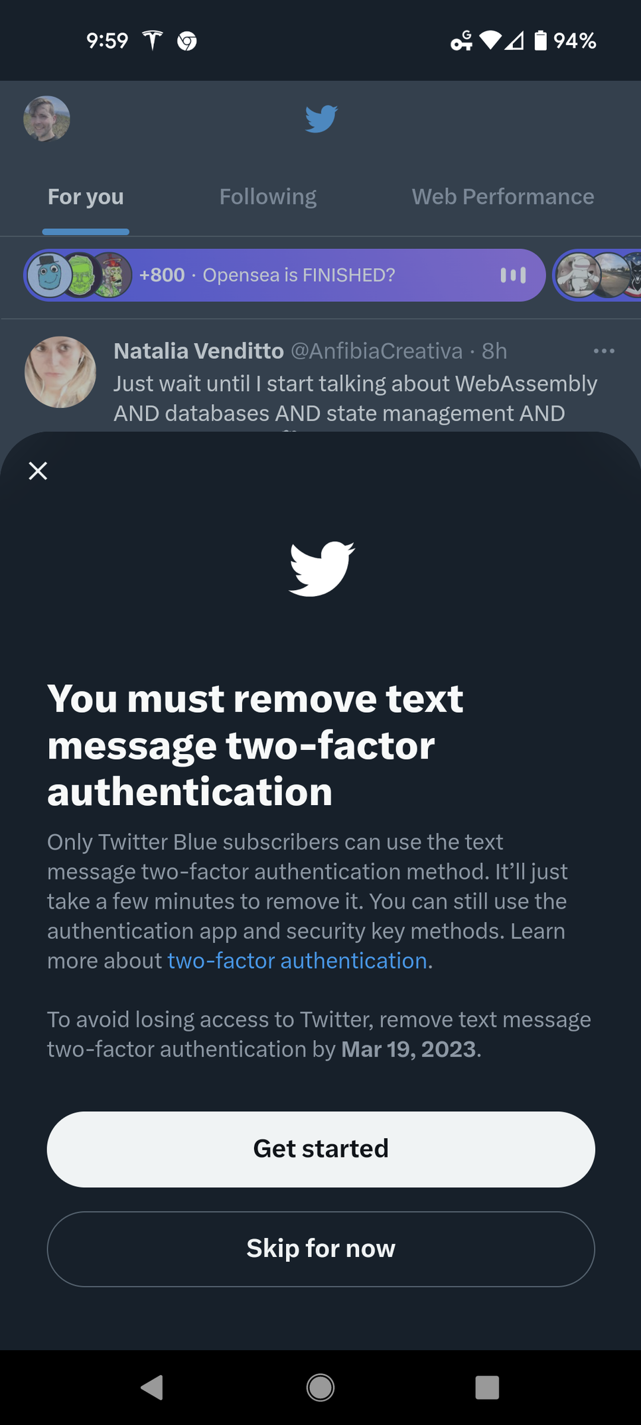Tap the Android back navigation button

click(x=152, y=1387)
